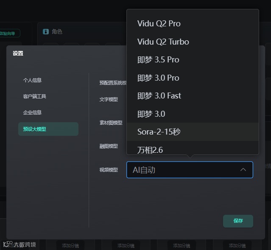The image size is (271, 250).
Task: Choose Vidu Q2 Turbo option
Action: point(193,42)
